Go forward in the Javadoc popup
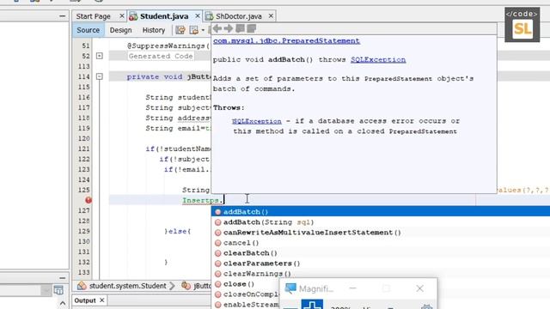Viewport: 550px width, 309px height. pos(229,28)
